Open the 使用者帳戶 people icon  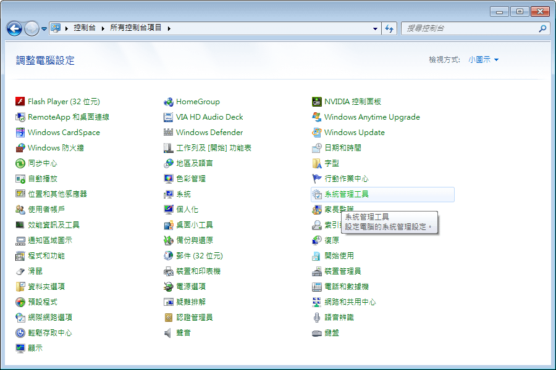coord(20,210)
